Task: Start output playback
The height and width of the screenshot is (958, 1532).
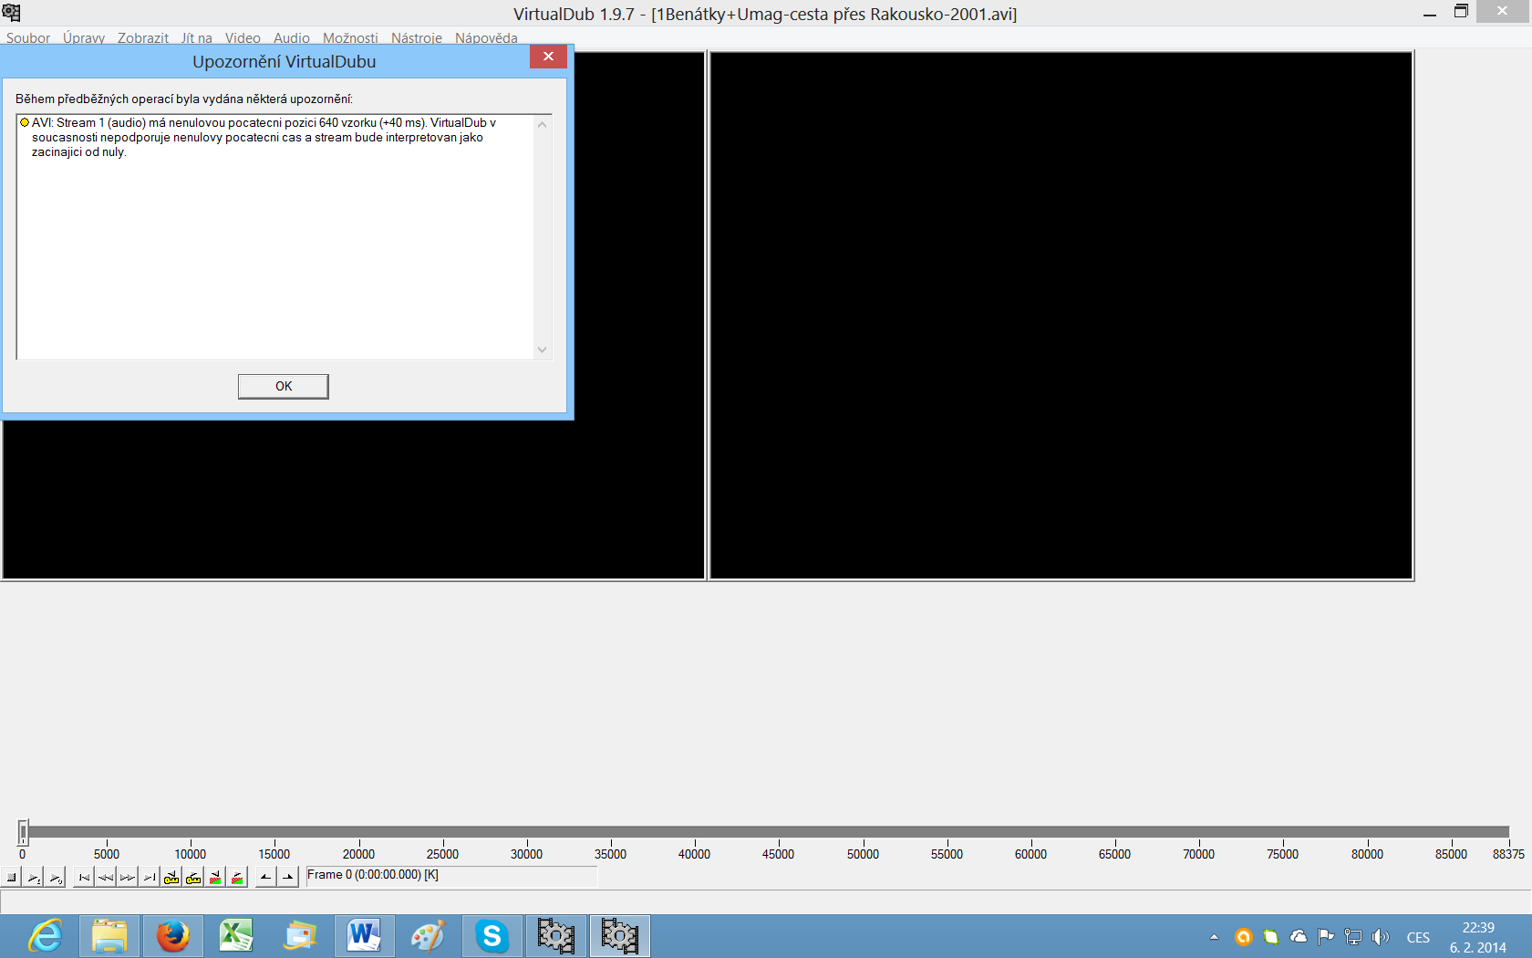Action: pyautogui.click(x=56, y=878)
